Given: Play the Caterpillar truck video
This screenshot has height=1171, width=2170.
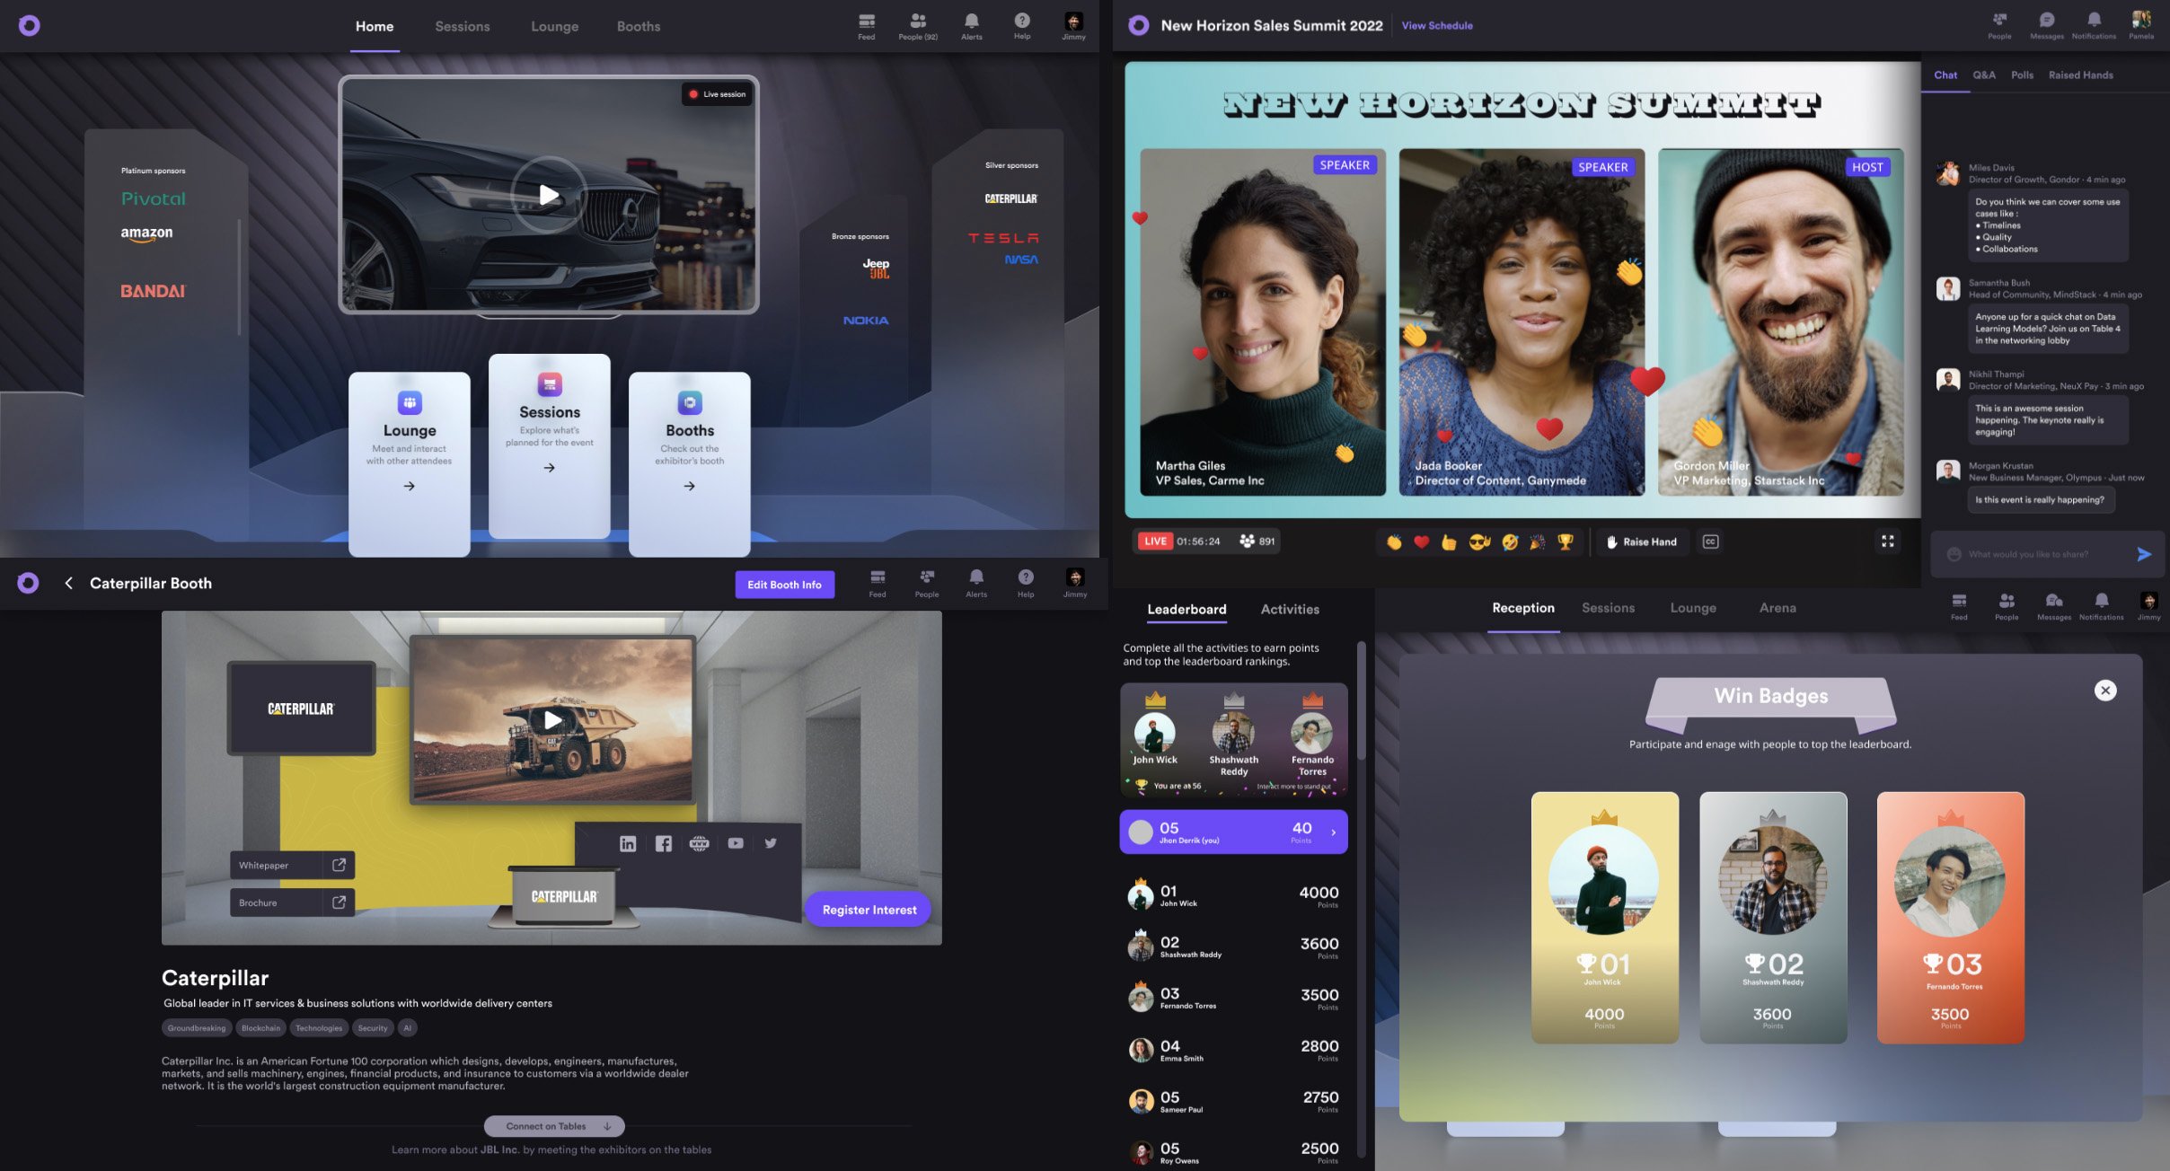Looking at the screenshot, I should tap(552, 719).
